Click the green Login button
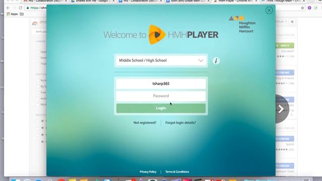322x181 pixels. (161, 108)
